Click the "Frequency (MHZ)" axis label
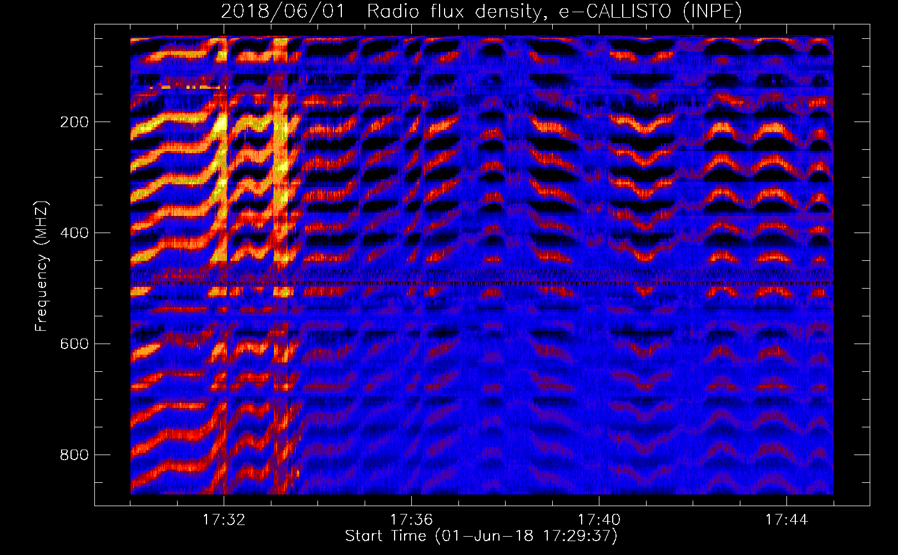This screenshot has width=898, height=555. coord(42,266)
